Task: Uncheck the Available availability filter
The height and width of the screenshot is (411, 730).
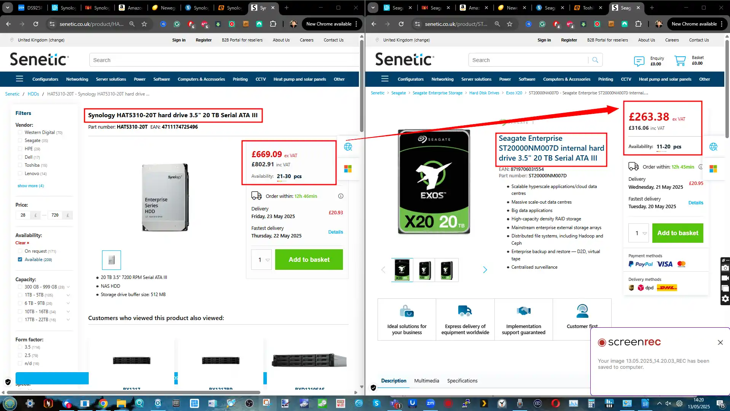Action: [20, 260]
